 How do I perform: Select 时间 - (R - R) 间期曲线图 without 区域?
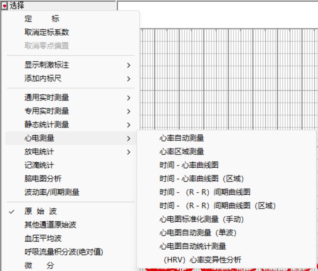227,192
